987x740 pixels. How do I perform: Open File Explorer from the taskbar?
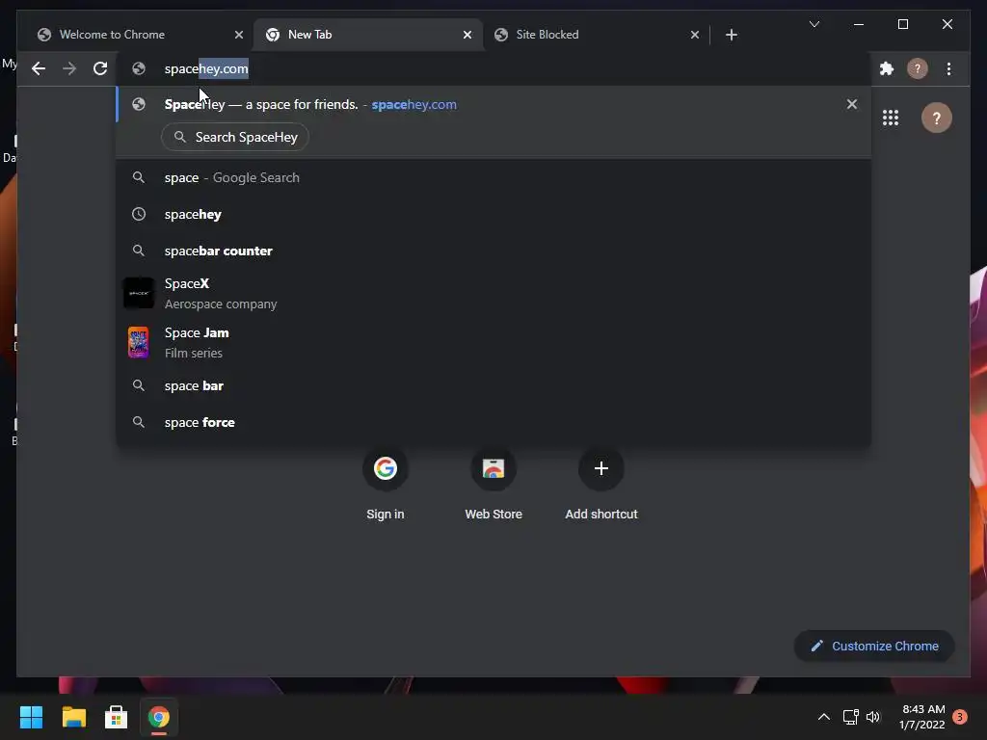tap(73, 717)
